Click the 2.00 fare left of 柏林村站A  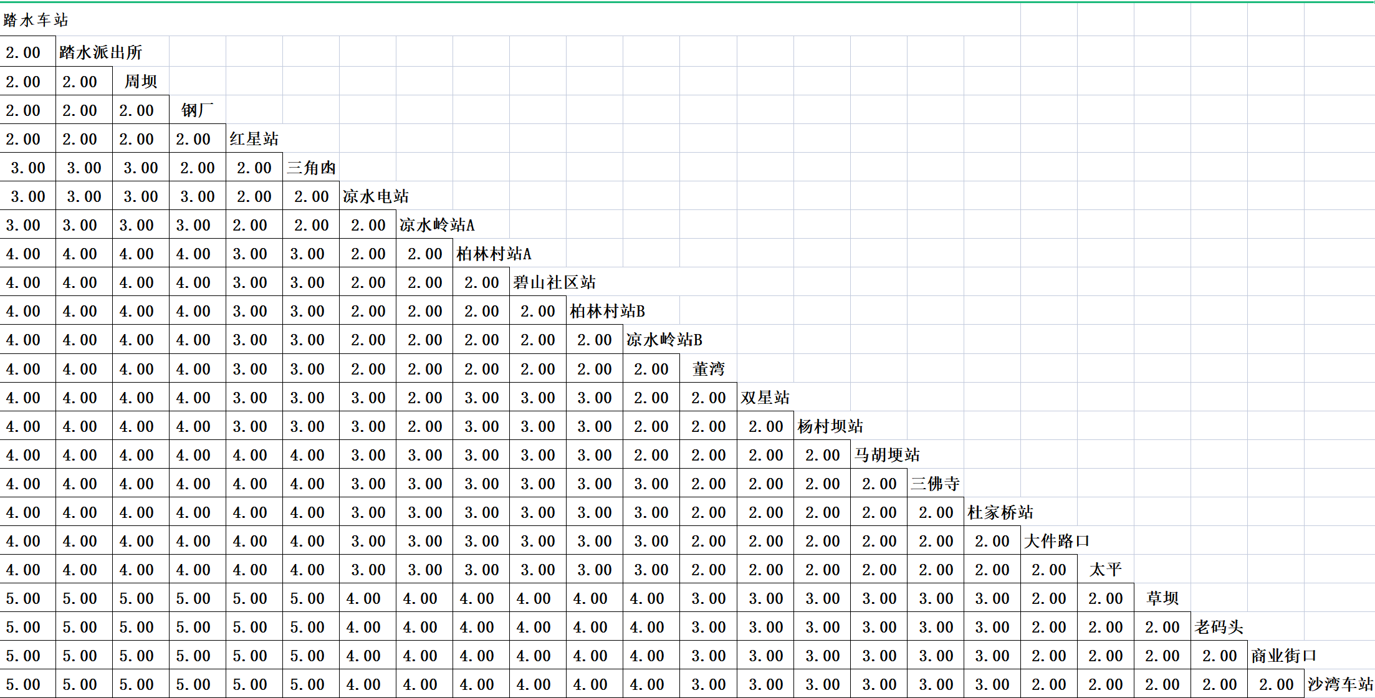point(424,253)
